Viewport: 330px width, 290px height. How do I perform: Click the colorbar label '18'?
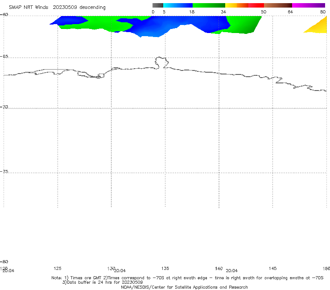pyautogui.click(x=192, y=12)
